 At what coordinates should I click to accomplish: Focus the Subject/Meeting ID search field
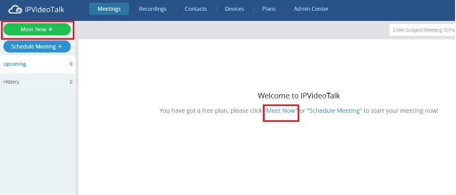(x=422, y=30)
